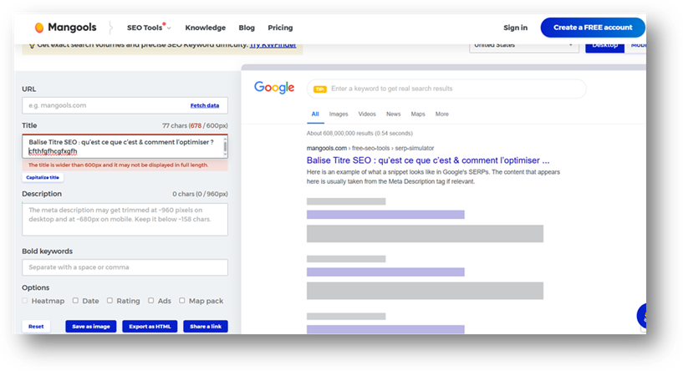
Task: Click the mangools.com breadcrumb URL
Action: tap(370, 148)
